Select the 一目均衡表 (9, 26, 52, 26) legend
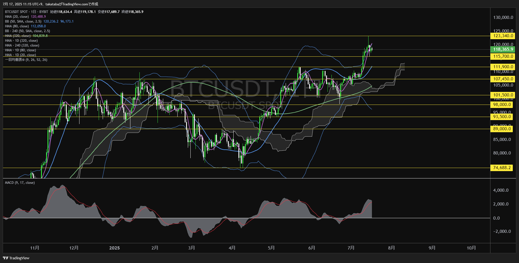 26,60
